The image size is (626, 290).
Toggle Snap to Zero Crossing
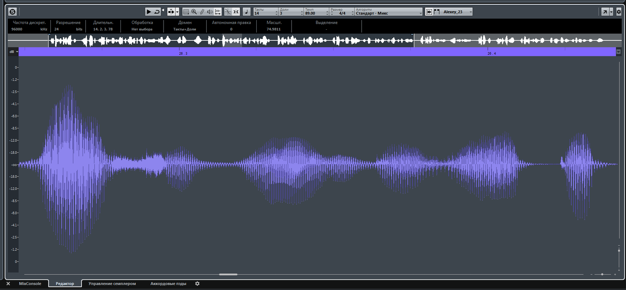pyautogui.click(x=228, y=12)
